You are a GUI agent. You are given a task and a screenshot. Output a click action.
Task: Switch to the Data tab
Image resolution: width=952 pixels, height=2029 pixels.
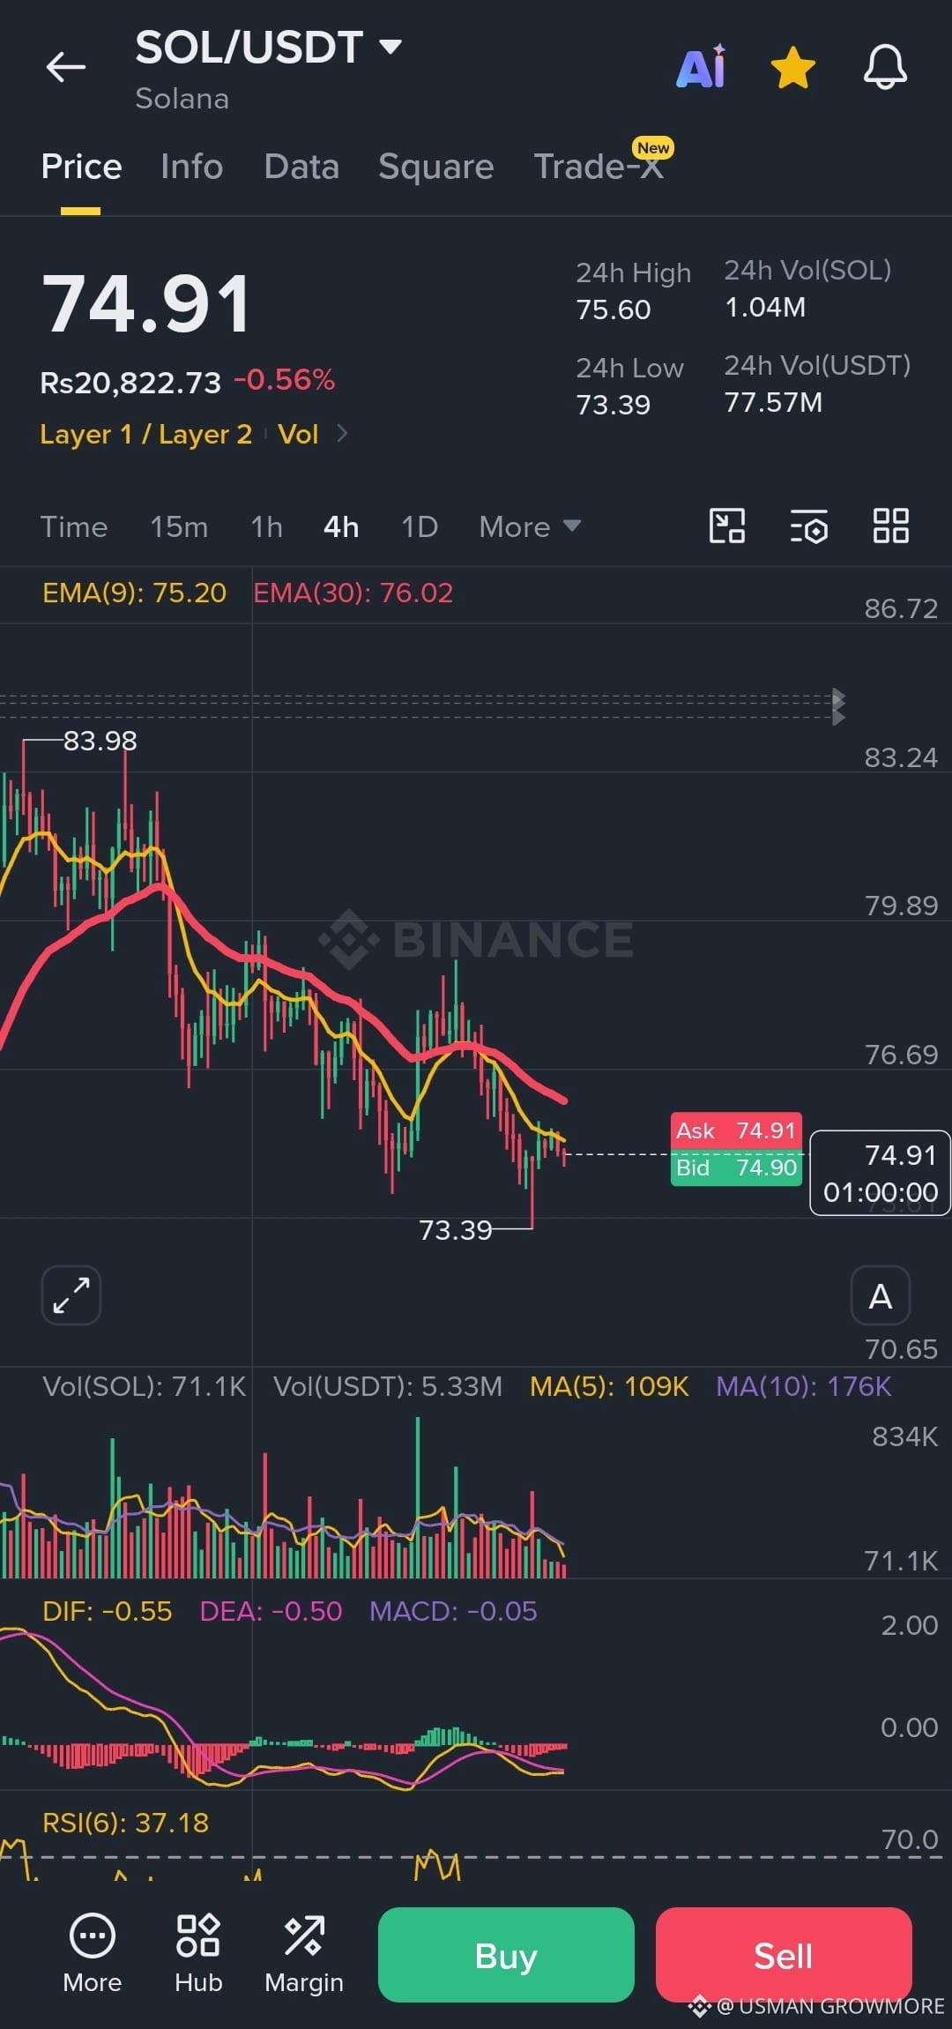click(x=301, y=167)
